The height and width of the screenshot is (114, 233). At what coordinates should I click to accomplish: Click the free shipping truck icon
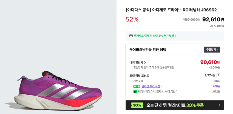[x=211, y=26]
